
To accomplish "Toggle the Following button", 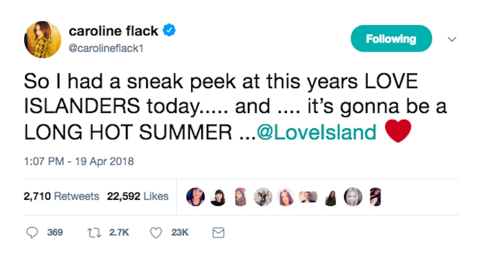I will (391, 39).
